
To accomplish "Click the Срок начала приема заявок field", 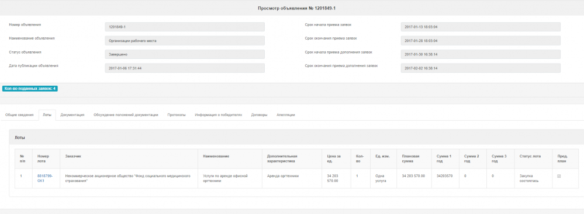I will [x=481, y=27].
